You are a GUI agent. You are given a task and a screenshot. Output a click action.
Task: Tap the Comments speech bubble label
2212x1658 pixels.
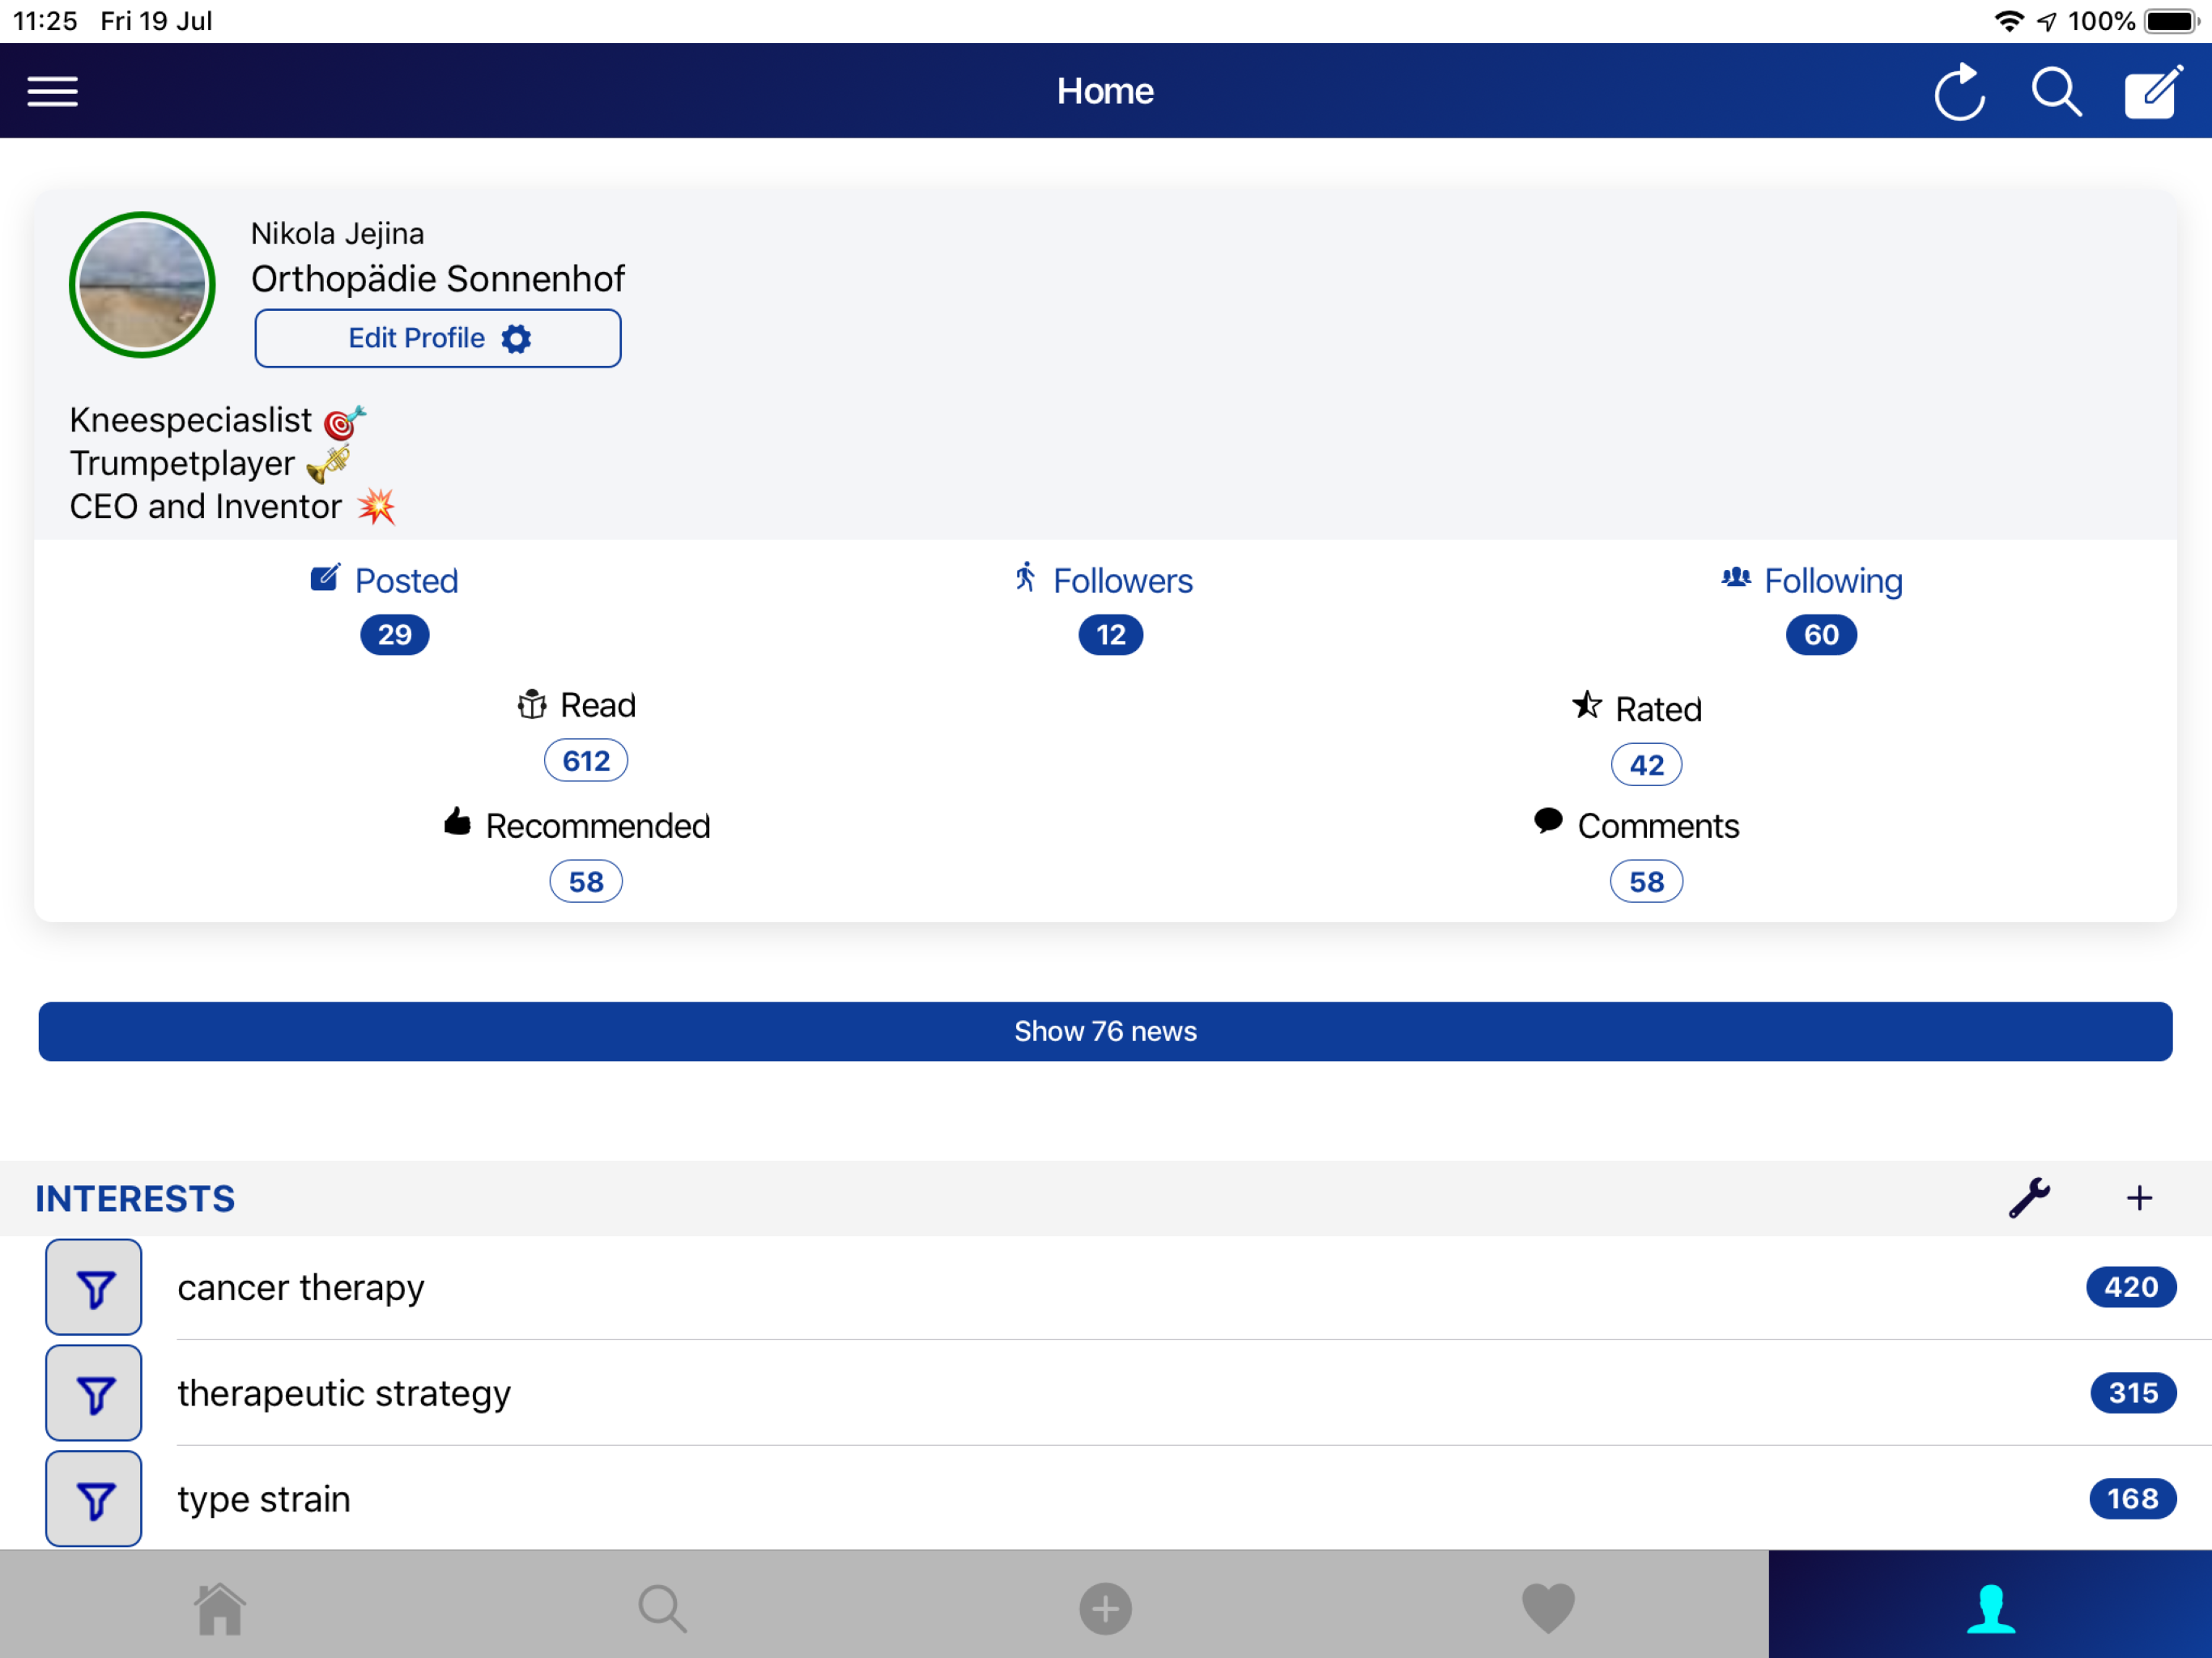pyautogui.click(x=1636, y=825)
